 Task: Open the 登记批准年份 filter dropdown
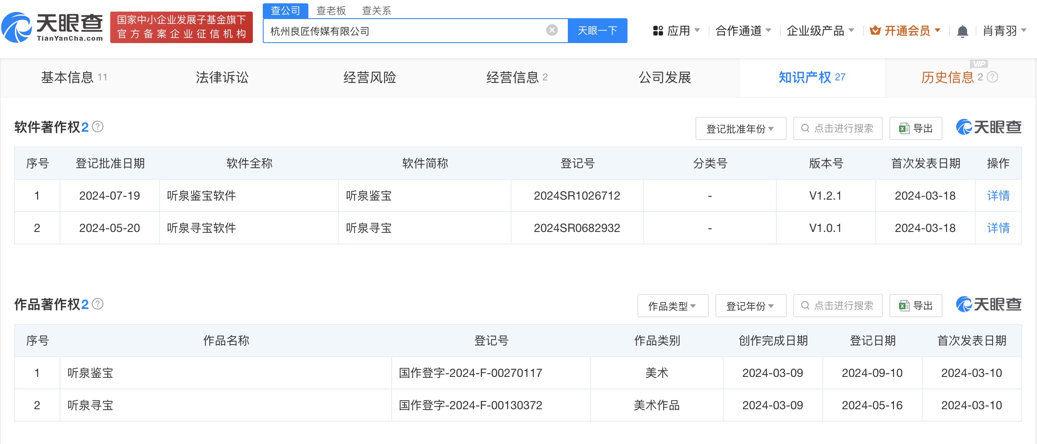click(x=741, y=128)
